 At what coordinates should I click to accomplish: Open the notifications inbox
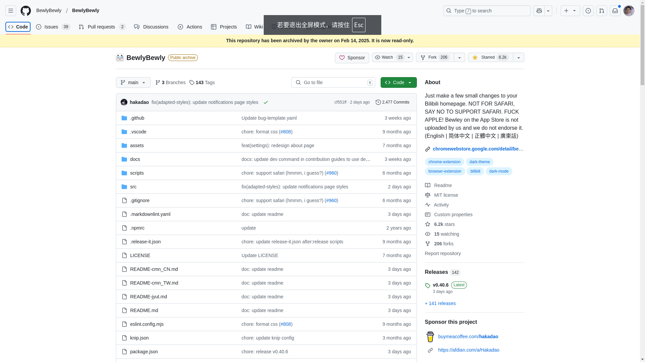click(x=615, y=11)
